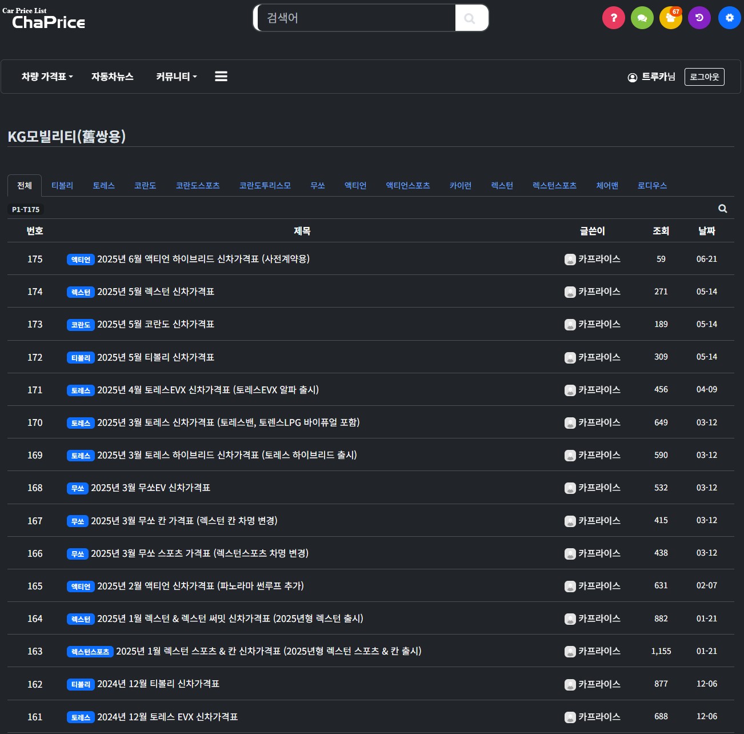Switch to the 카이런 tab
Viewport: 744px width, 734px height.
(x=461, y=186)
